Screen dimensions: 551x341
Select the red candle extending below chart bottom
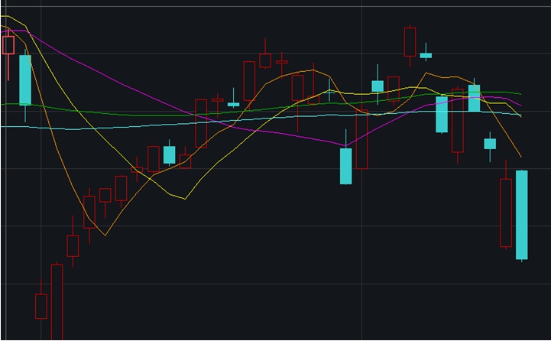click(x=57, y=298)
